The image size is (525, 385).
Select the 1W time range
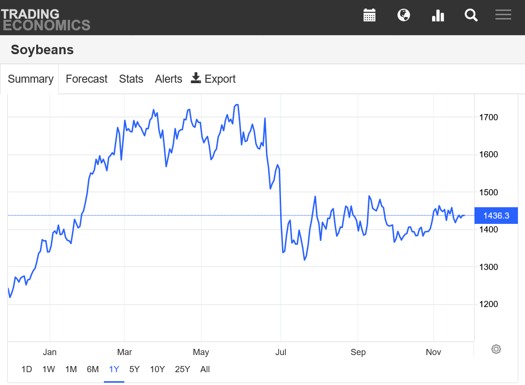[49, 369]
